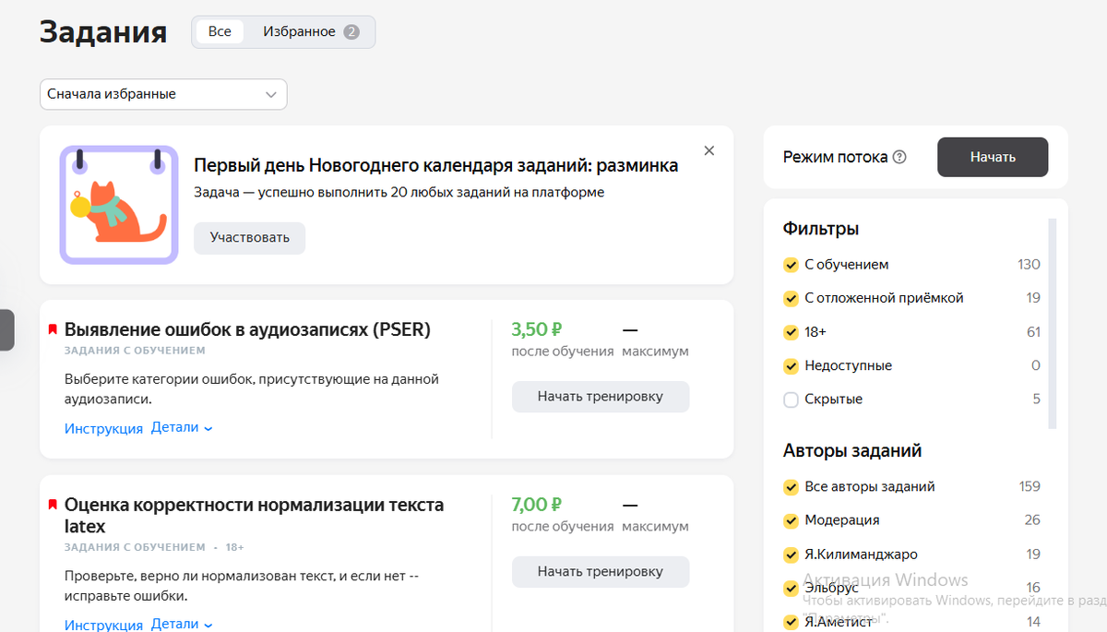Click the filters panel scrollbar
This screenshot has height=632, width=1107.
[1053, 323]
